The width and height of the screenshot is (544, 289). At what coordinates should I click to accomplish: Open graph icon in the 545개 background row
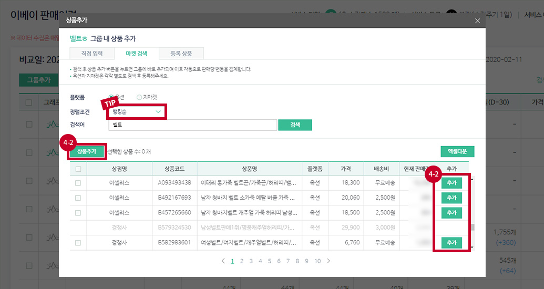53,266
